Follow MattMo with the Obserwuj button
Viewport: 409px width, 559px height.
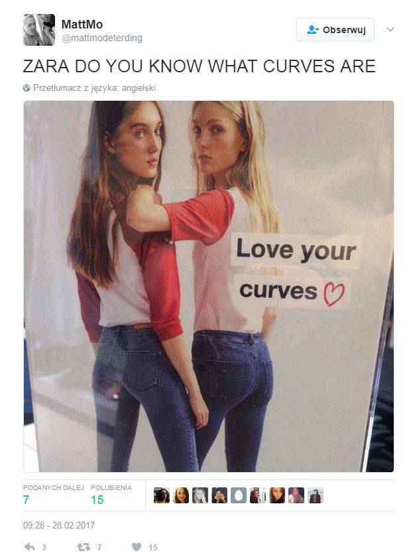pyautogui.click(x=335, y=30)
